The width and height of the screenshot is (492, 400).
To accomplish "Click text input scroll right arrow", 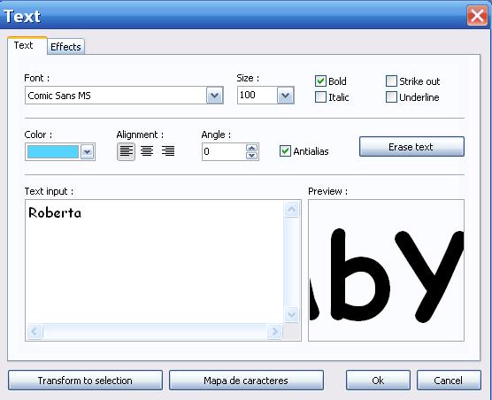I will pos(274,331).
